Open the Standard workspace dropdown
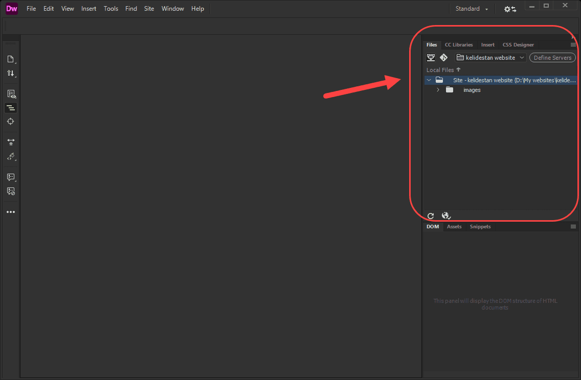This screenshot has width=581, height=380. tap(472, 9)
